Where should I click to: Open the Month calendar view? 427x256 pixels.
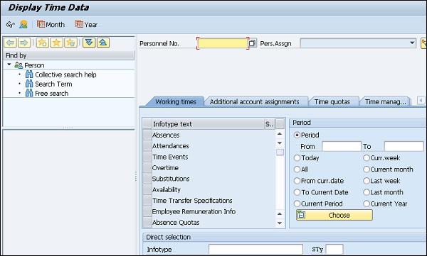pyautogui.click(x=51, y=25)
